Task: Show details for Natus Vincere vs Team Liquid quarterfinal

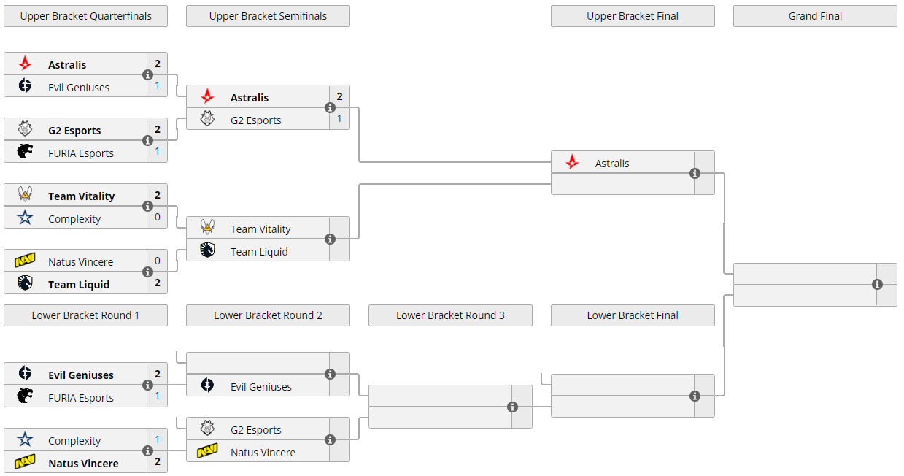Action: coord(147,272)
